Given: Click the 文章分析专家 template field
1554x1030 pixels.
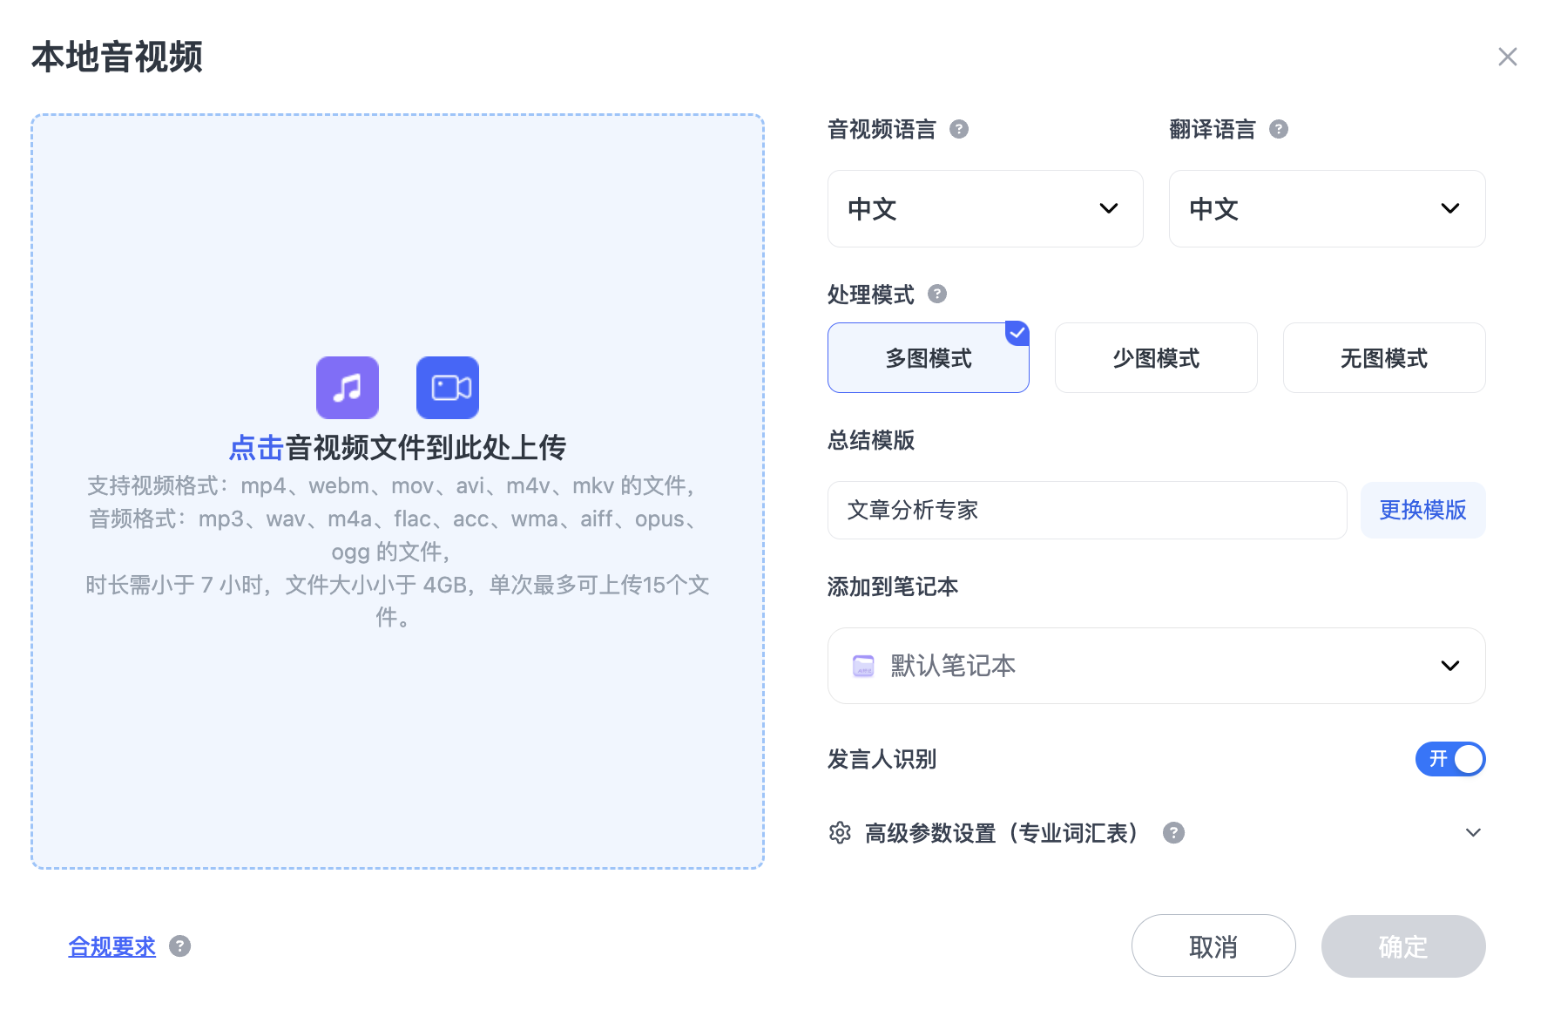Looking at the screenshot, I should click(x=1087, y=510).
